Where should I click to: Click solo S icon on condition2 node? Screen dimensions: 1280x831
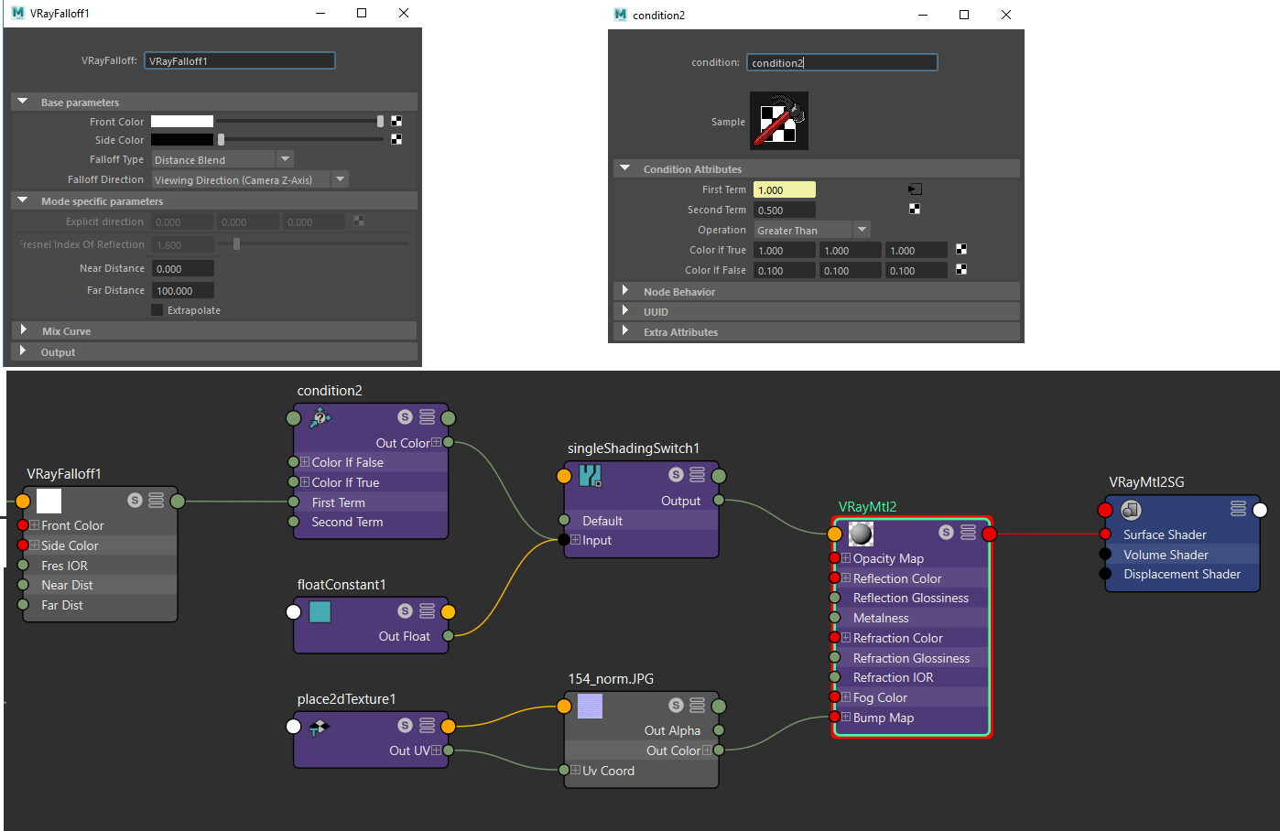405,417
